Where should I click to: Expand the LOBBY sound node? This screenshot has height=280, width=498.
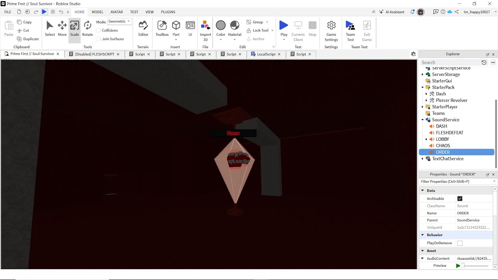tap(426, 139)
